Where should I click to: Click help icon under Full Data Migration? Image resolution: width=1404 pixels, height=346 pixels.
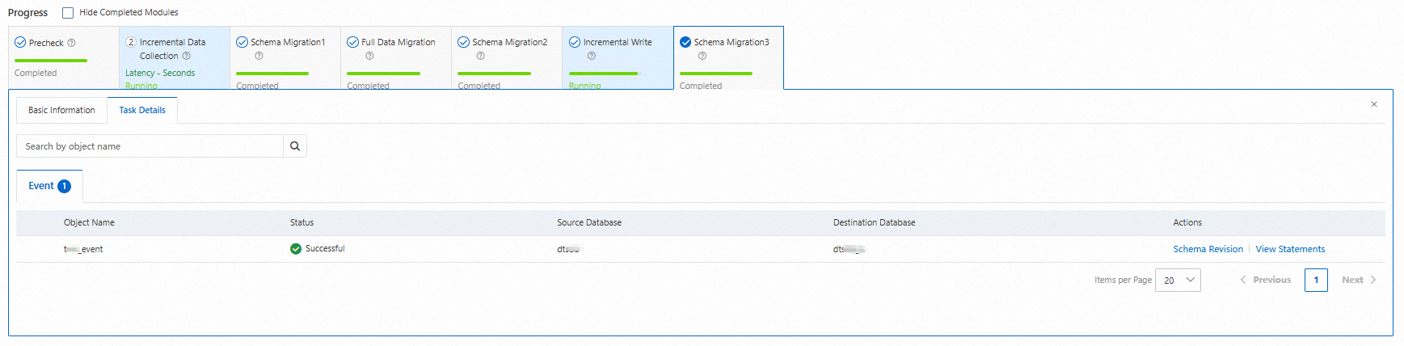[369, 56]
